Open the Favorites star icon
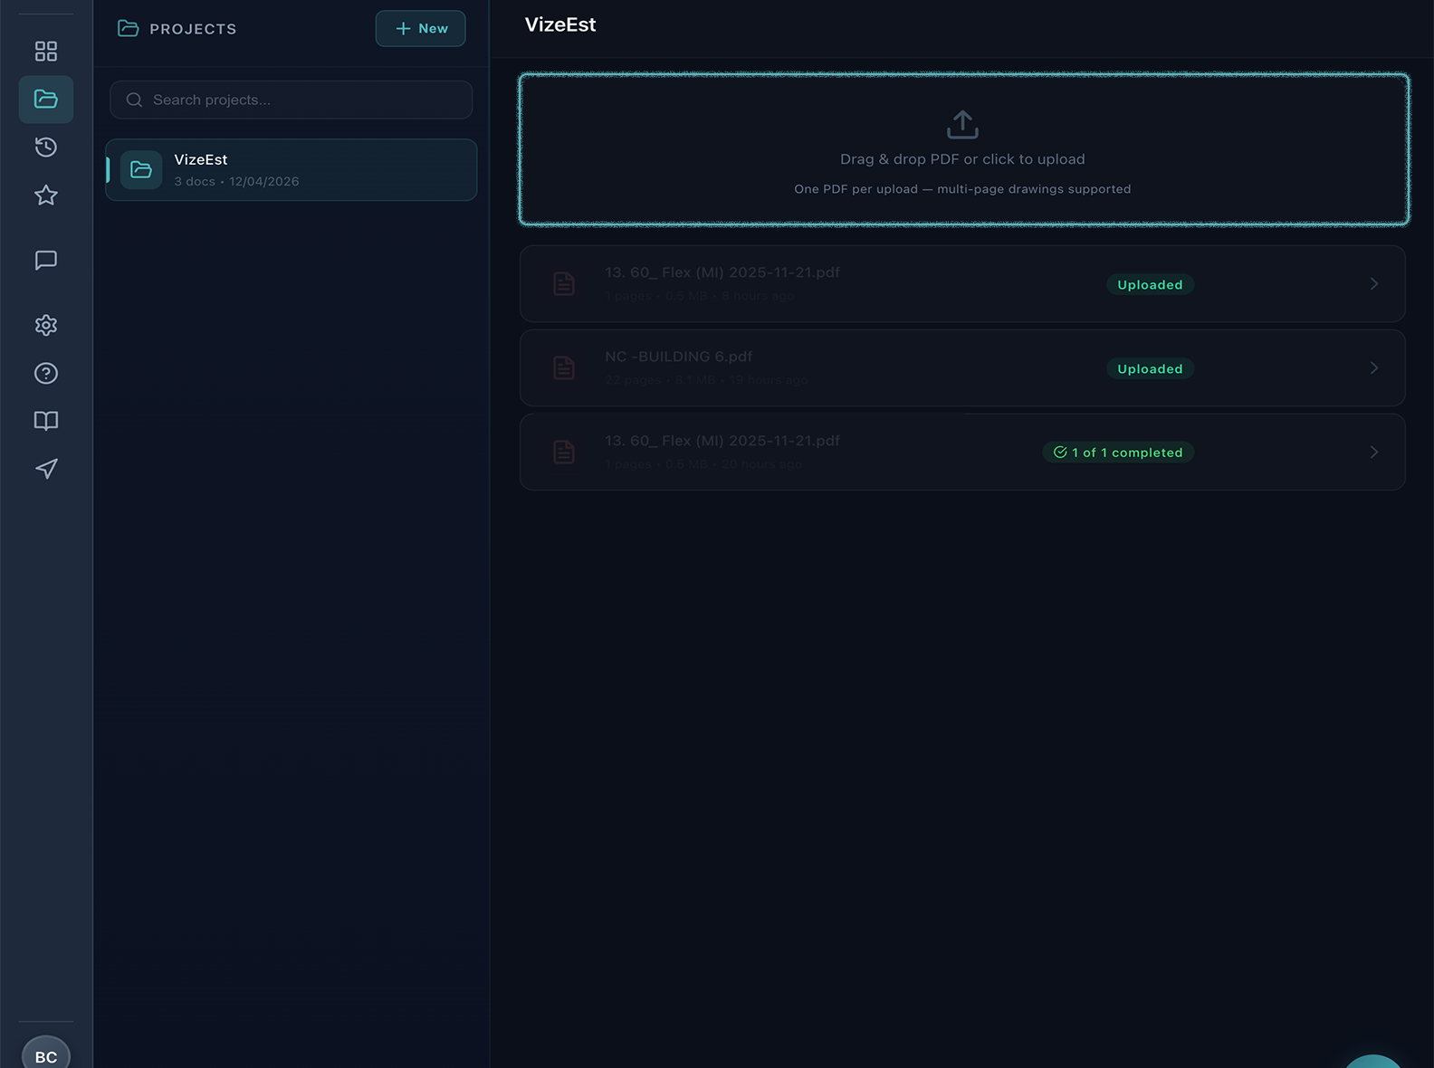 [45, 195]
